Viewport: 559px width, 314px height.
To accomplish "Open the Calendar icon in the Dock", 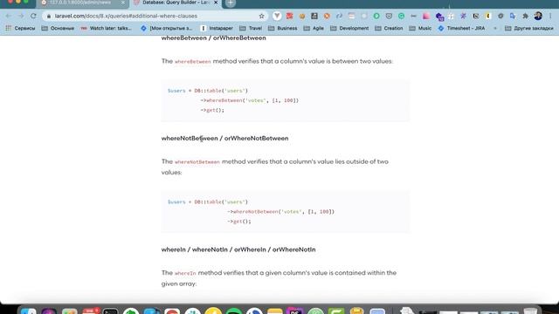I will pyautogui.click(x=90, y=311).
